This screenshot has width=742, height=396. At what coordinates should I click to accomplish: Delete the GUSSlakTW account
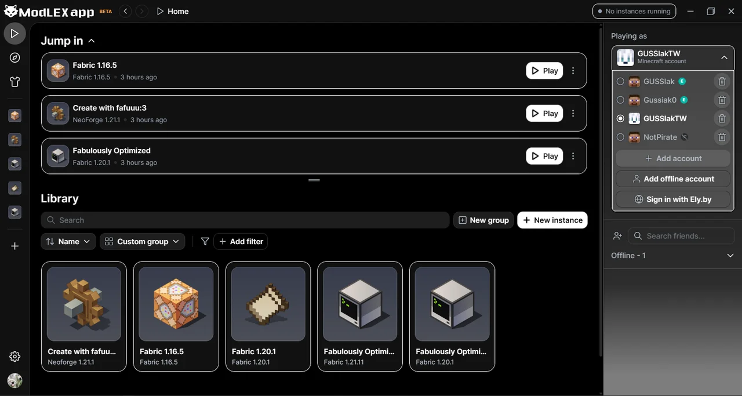[722, 119]
